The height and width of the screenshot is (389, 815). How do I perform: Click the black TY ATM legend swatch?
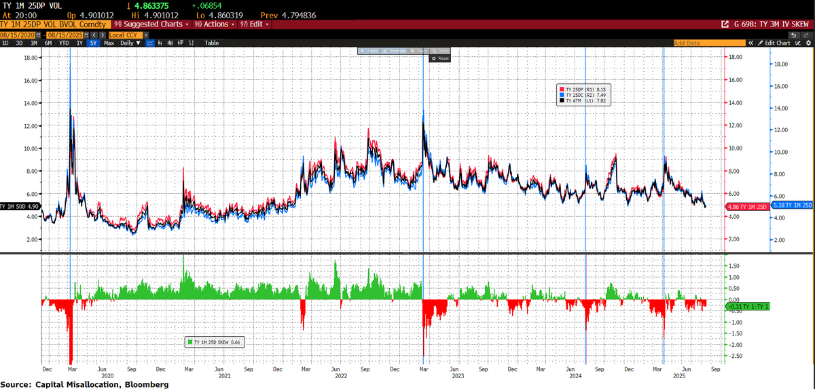click(560, 100)
